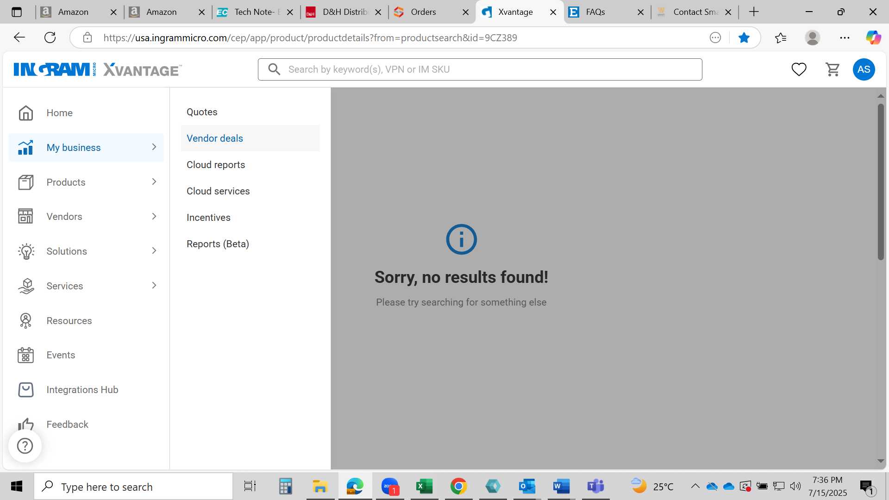View site information lock icon
Image resolution: width=889 pixels, height=500 pixels.
(88, 37)
